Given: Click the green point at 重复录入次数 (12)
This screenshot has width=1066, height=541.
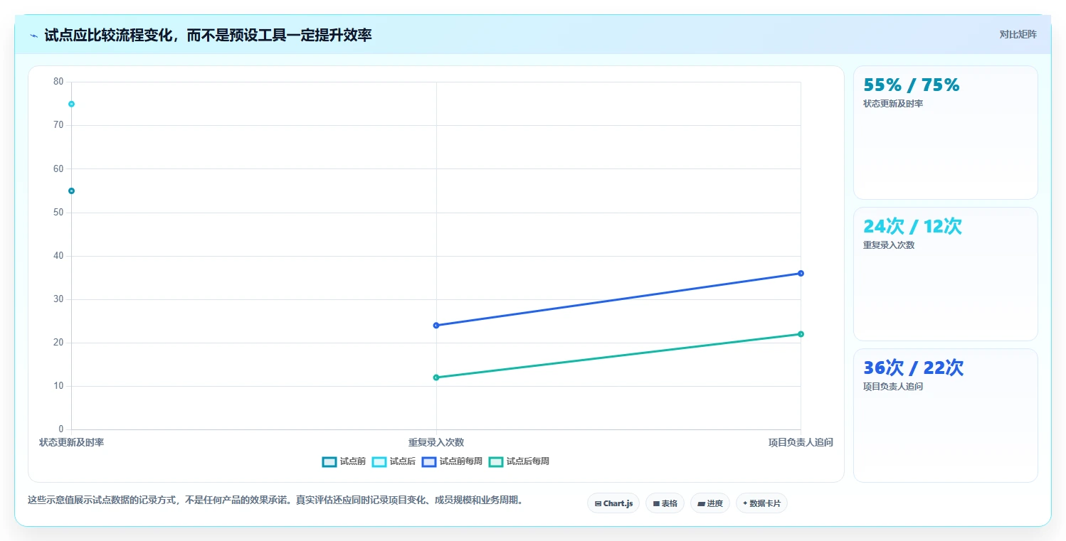Looking at the screenshot, I should coord(436,377).
